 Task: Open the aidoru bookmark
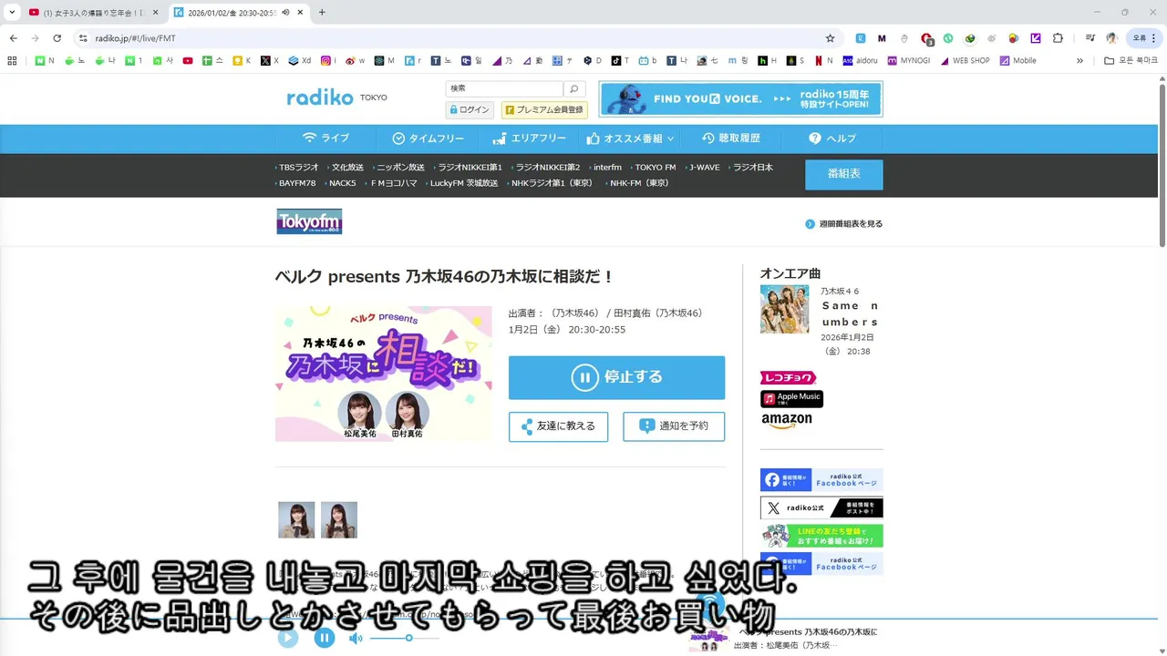860,60
